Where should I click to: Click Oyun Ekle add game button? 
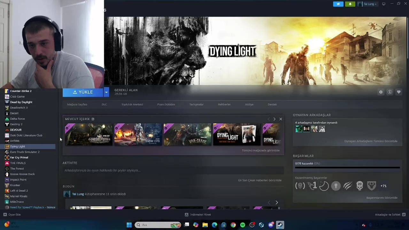coord(12,215)
